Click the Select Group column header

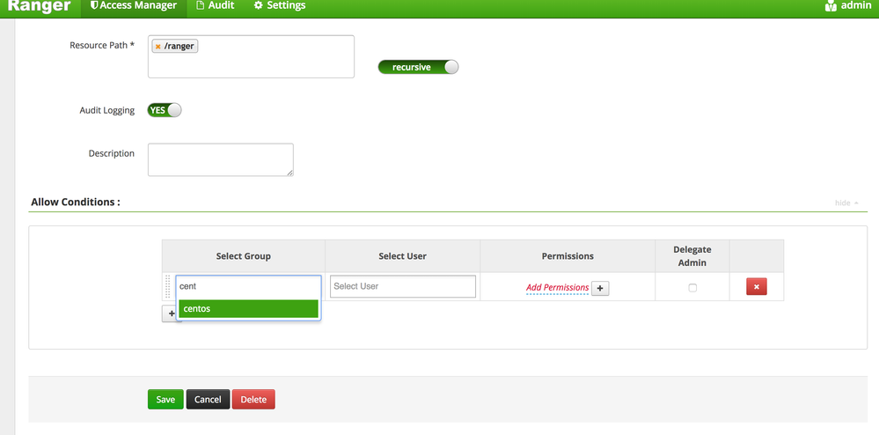pyautogui.click(x=244, y=256)
